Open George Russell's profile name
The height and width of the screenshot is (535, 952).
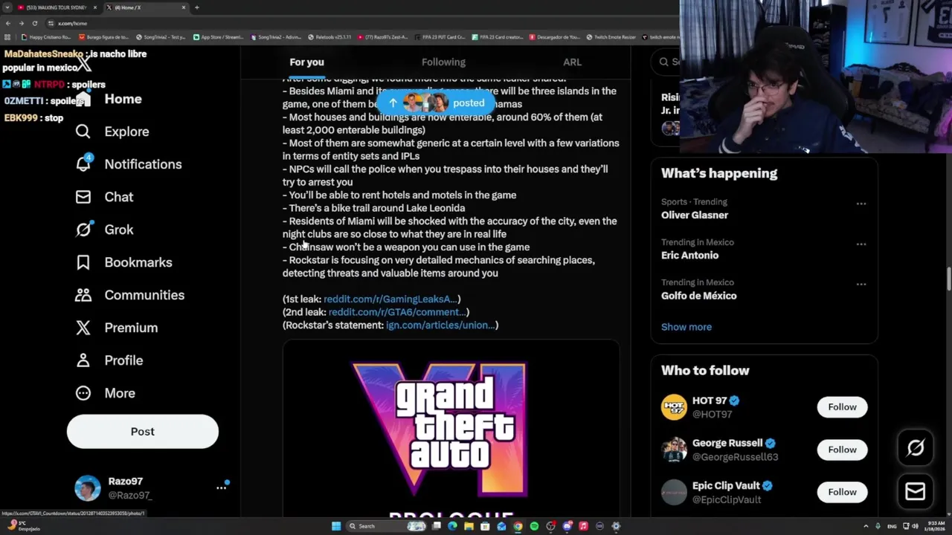point(727,443)
